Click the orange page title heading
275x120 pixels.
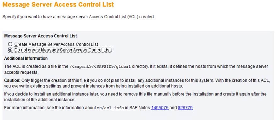click(x=58, y=4)
